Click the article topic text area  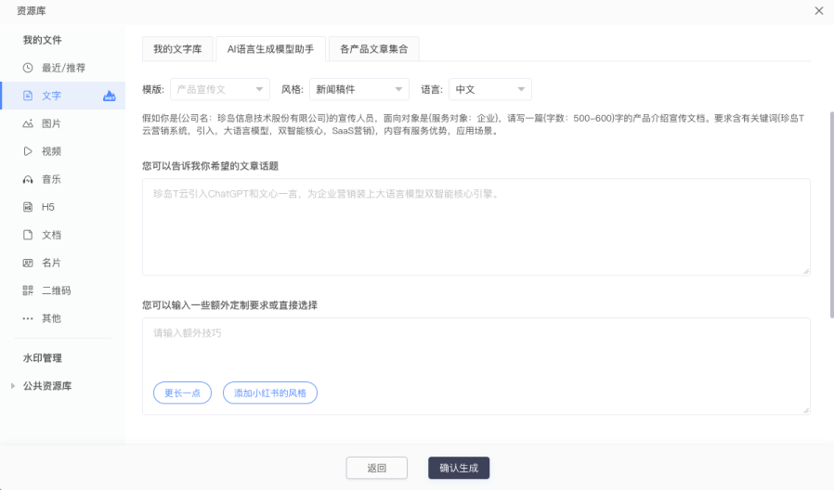[476, 227]
